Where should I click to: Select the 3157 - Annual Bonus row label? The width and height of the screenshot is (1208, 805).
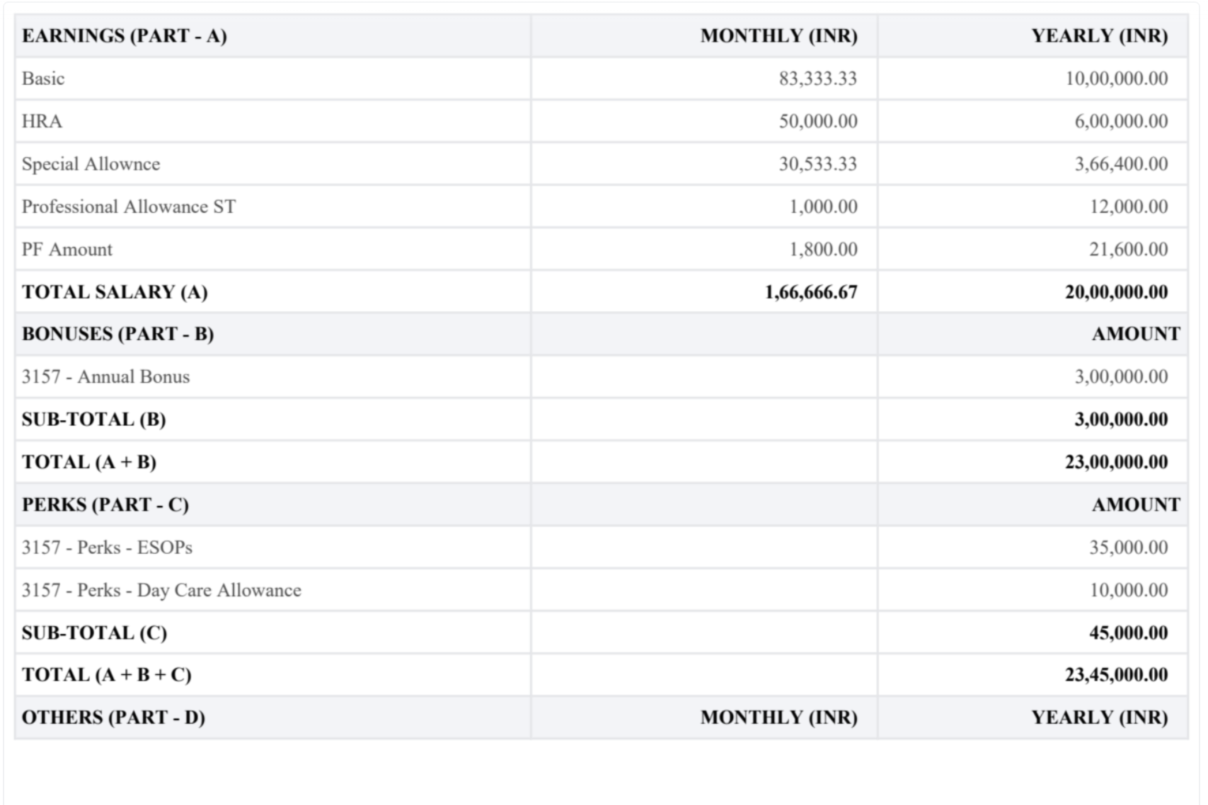[106, 377]
